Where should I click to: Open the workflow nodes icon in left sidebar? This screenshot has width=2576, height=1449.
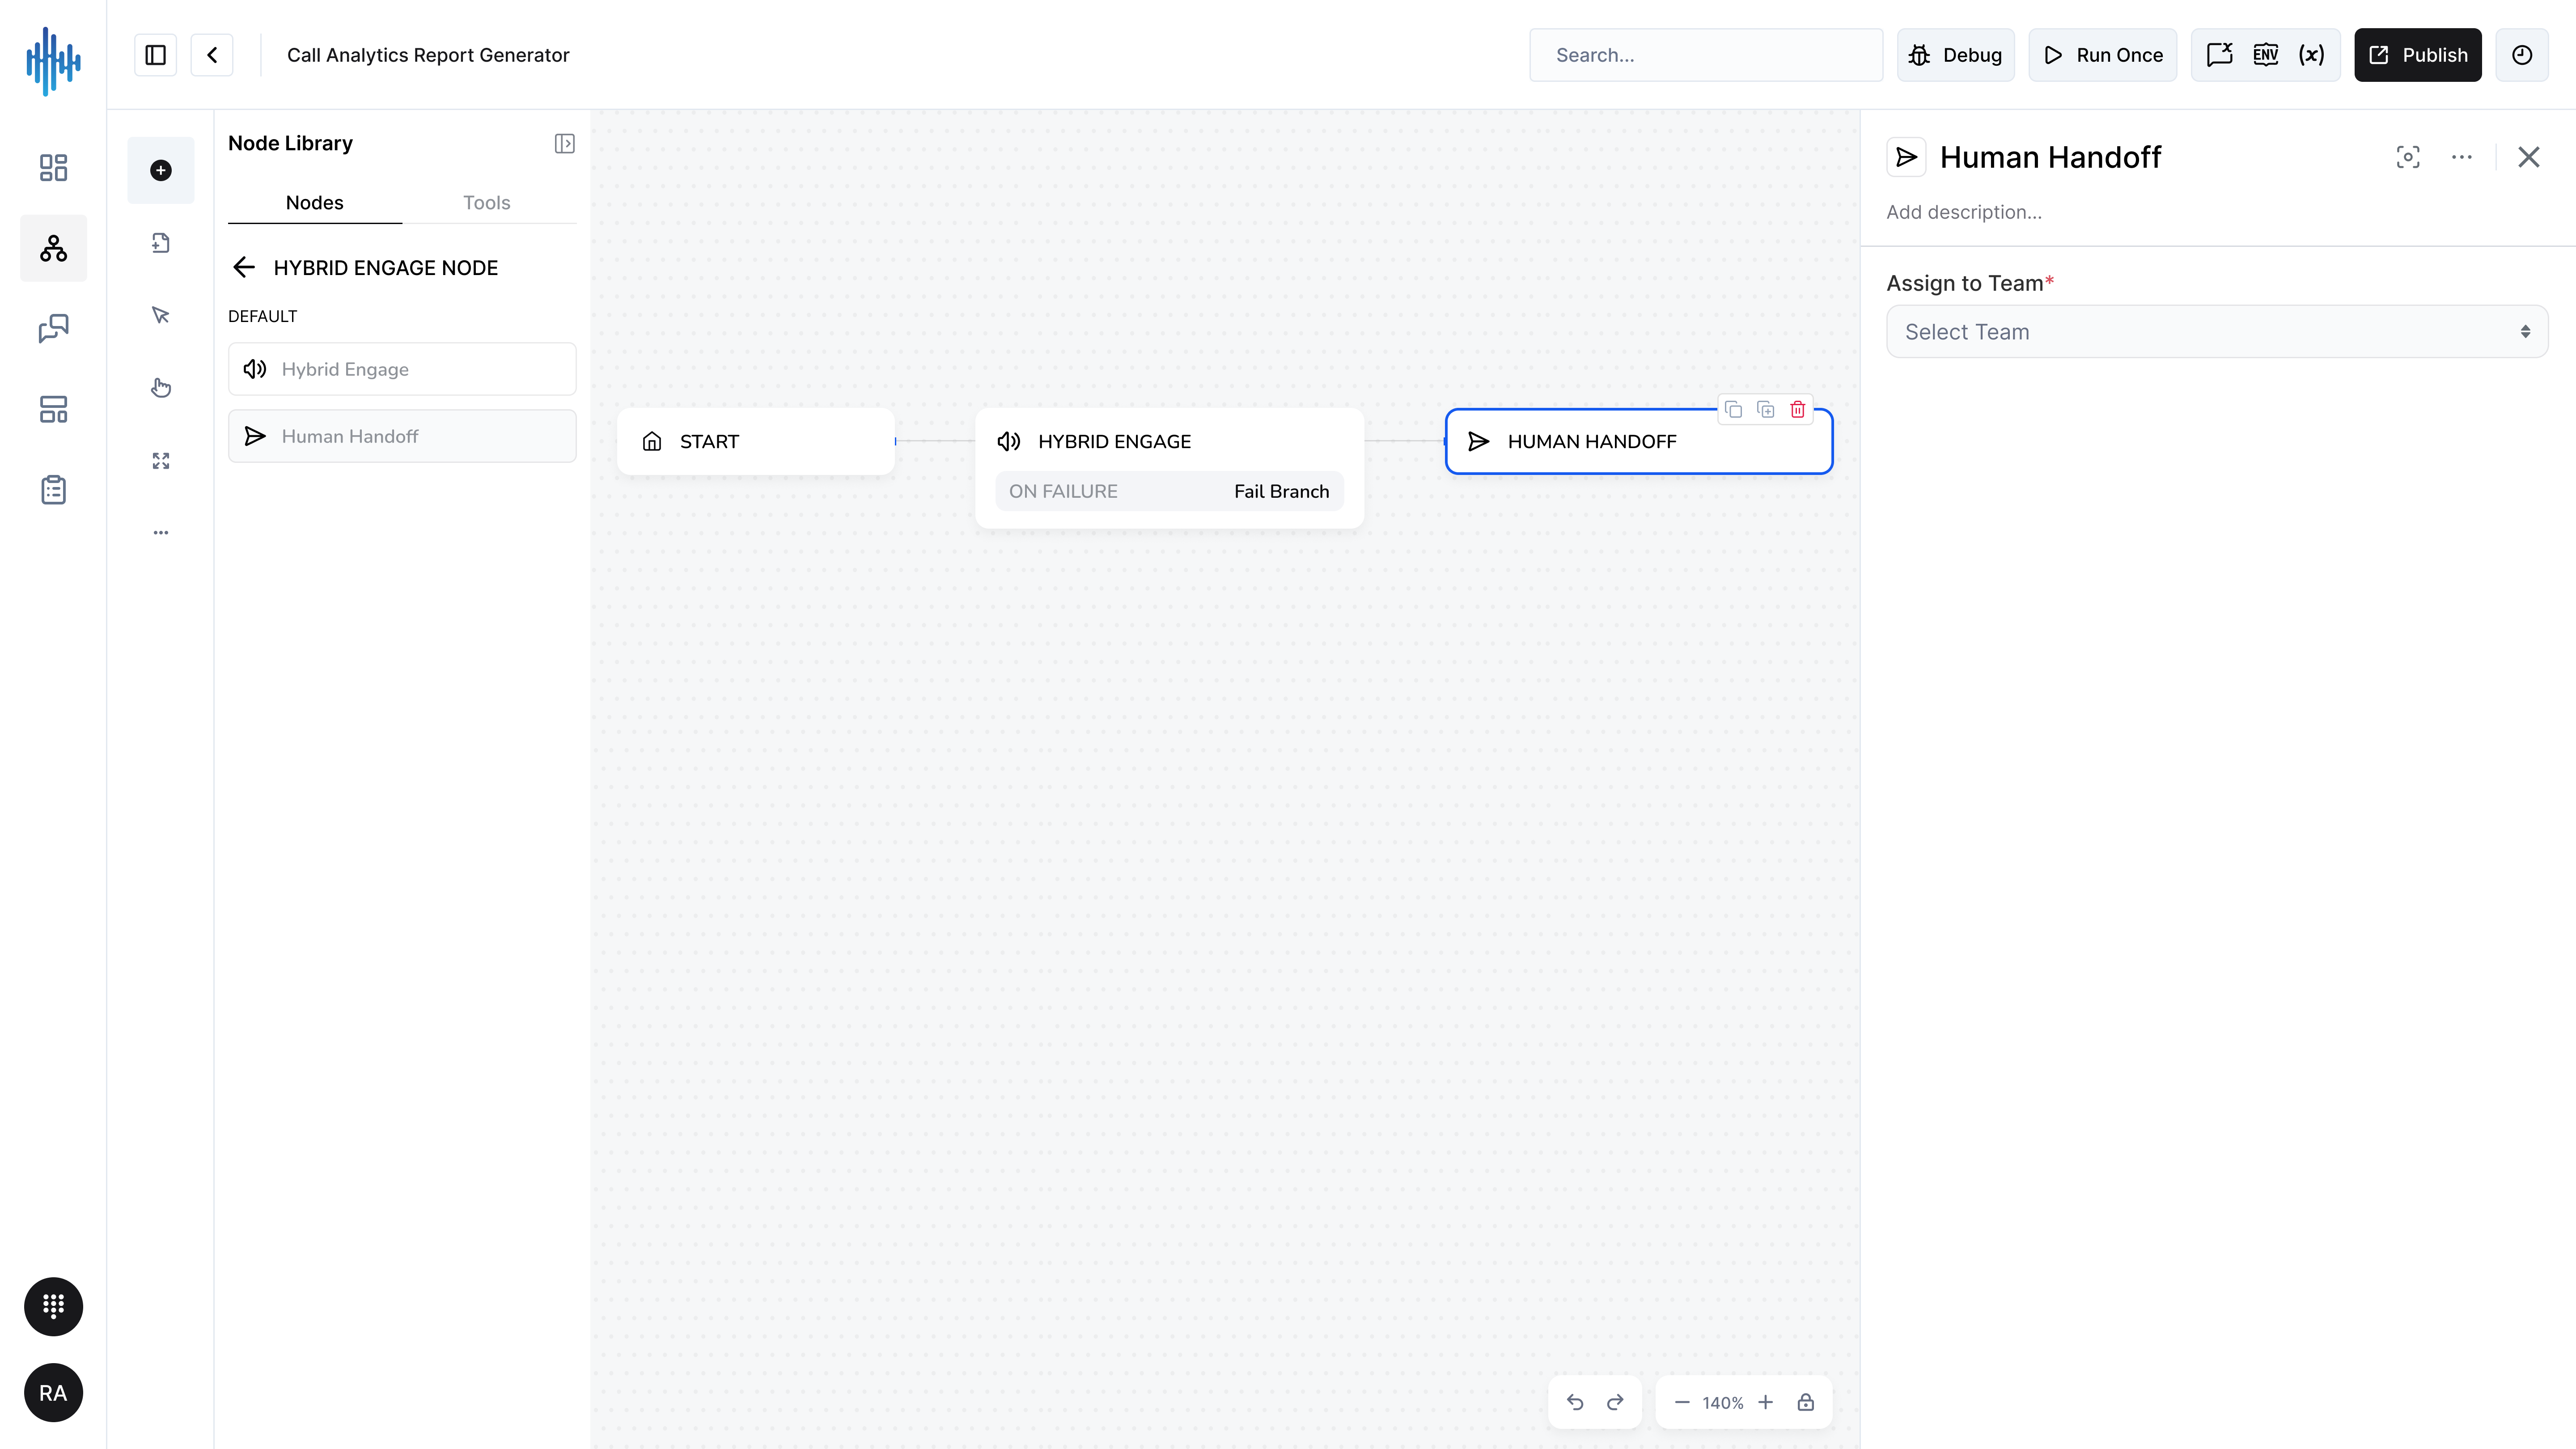pos(53,248)
